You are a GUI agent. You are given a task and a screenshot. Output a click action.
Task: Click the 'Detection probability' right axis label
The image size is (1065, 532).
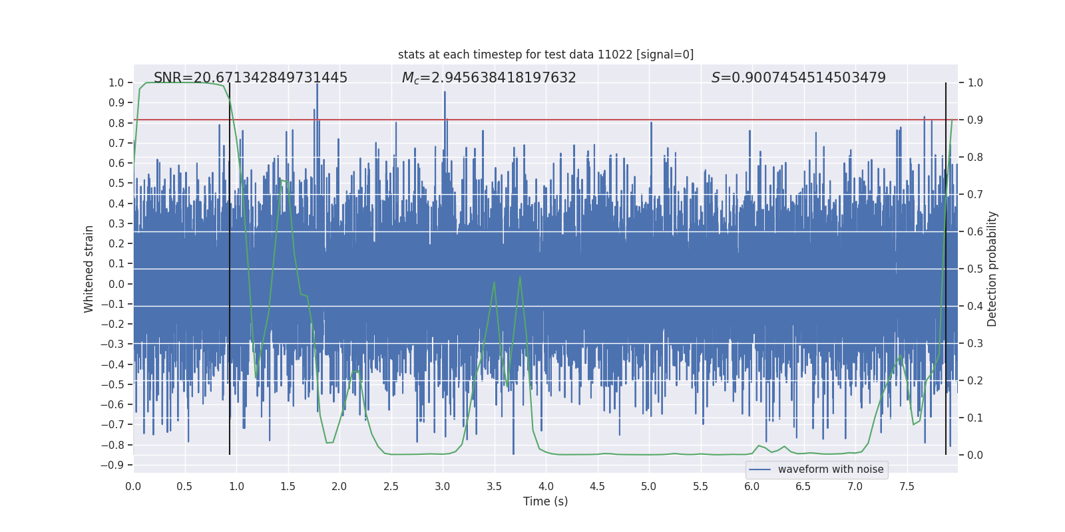(992, 269)
